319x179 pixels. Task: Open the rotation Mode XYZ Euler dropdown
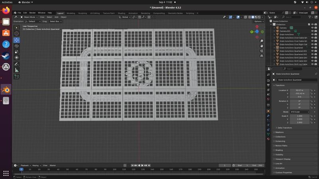[299, 112]
